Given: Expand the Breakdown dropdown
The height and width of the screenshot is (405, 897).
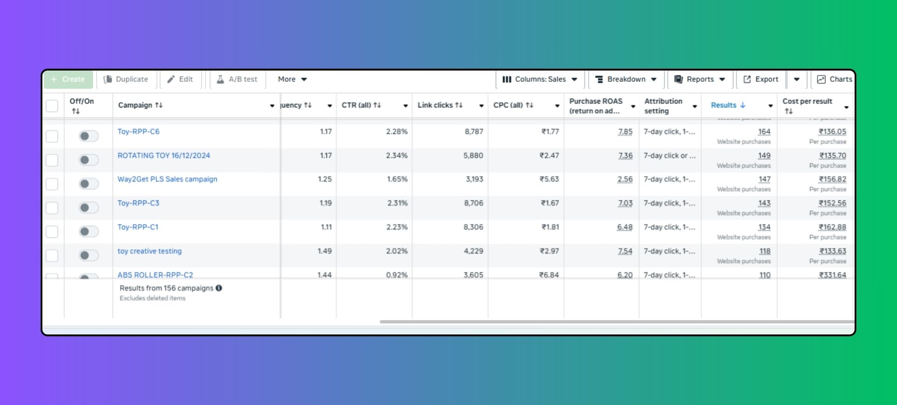Looking at the screenshot, I should click(x=626, y=79).
